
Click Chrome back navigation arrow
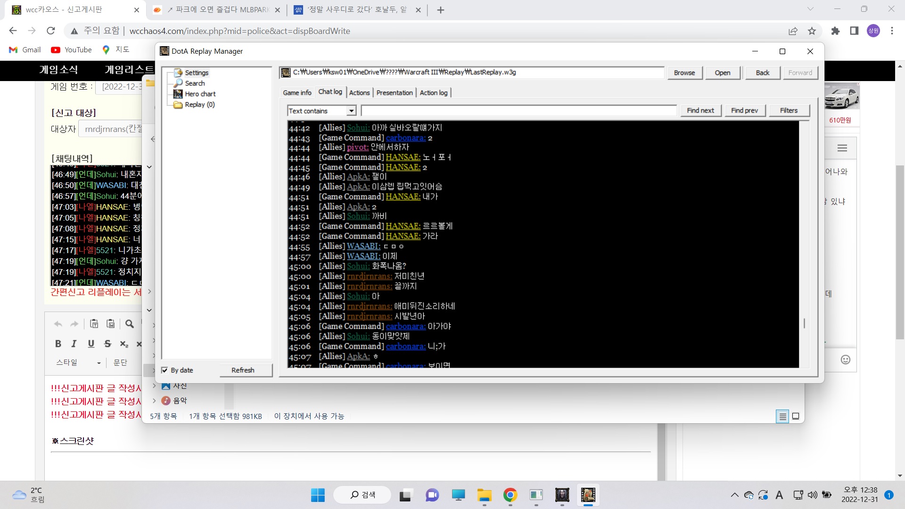tap(13, 31)
